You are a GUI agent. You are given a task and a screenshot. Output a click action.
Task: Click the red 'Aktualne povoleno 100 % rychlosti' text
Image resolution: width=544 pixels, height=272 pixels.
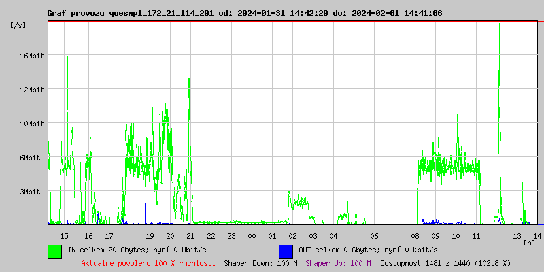click(148, 263)
